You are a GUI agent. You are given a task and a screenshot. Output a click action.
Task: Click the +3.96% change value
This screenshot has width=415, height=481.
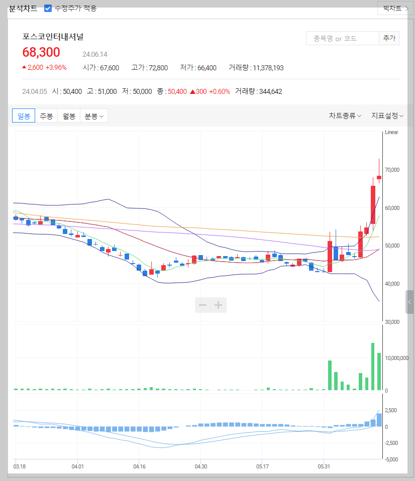(56, 67)
